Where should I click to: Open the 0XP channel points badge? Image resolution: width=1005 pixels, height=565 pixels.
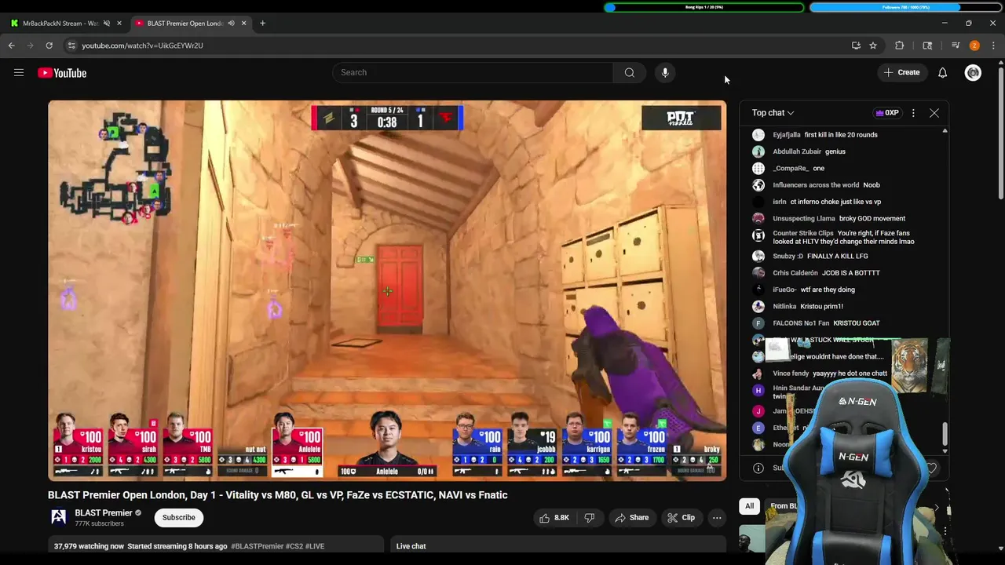pyautogui.click(x=887, y=113)
